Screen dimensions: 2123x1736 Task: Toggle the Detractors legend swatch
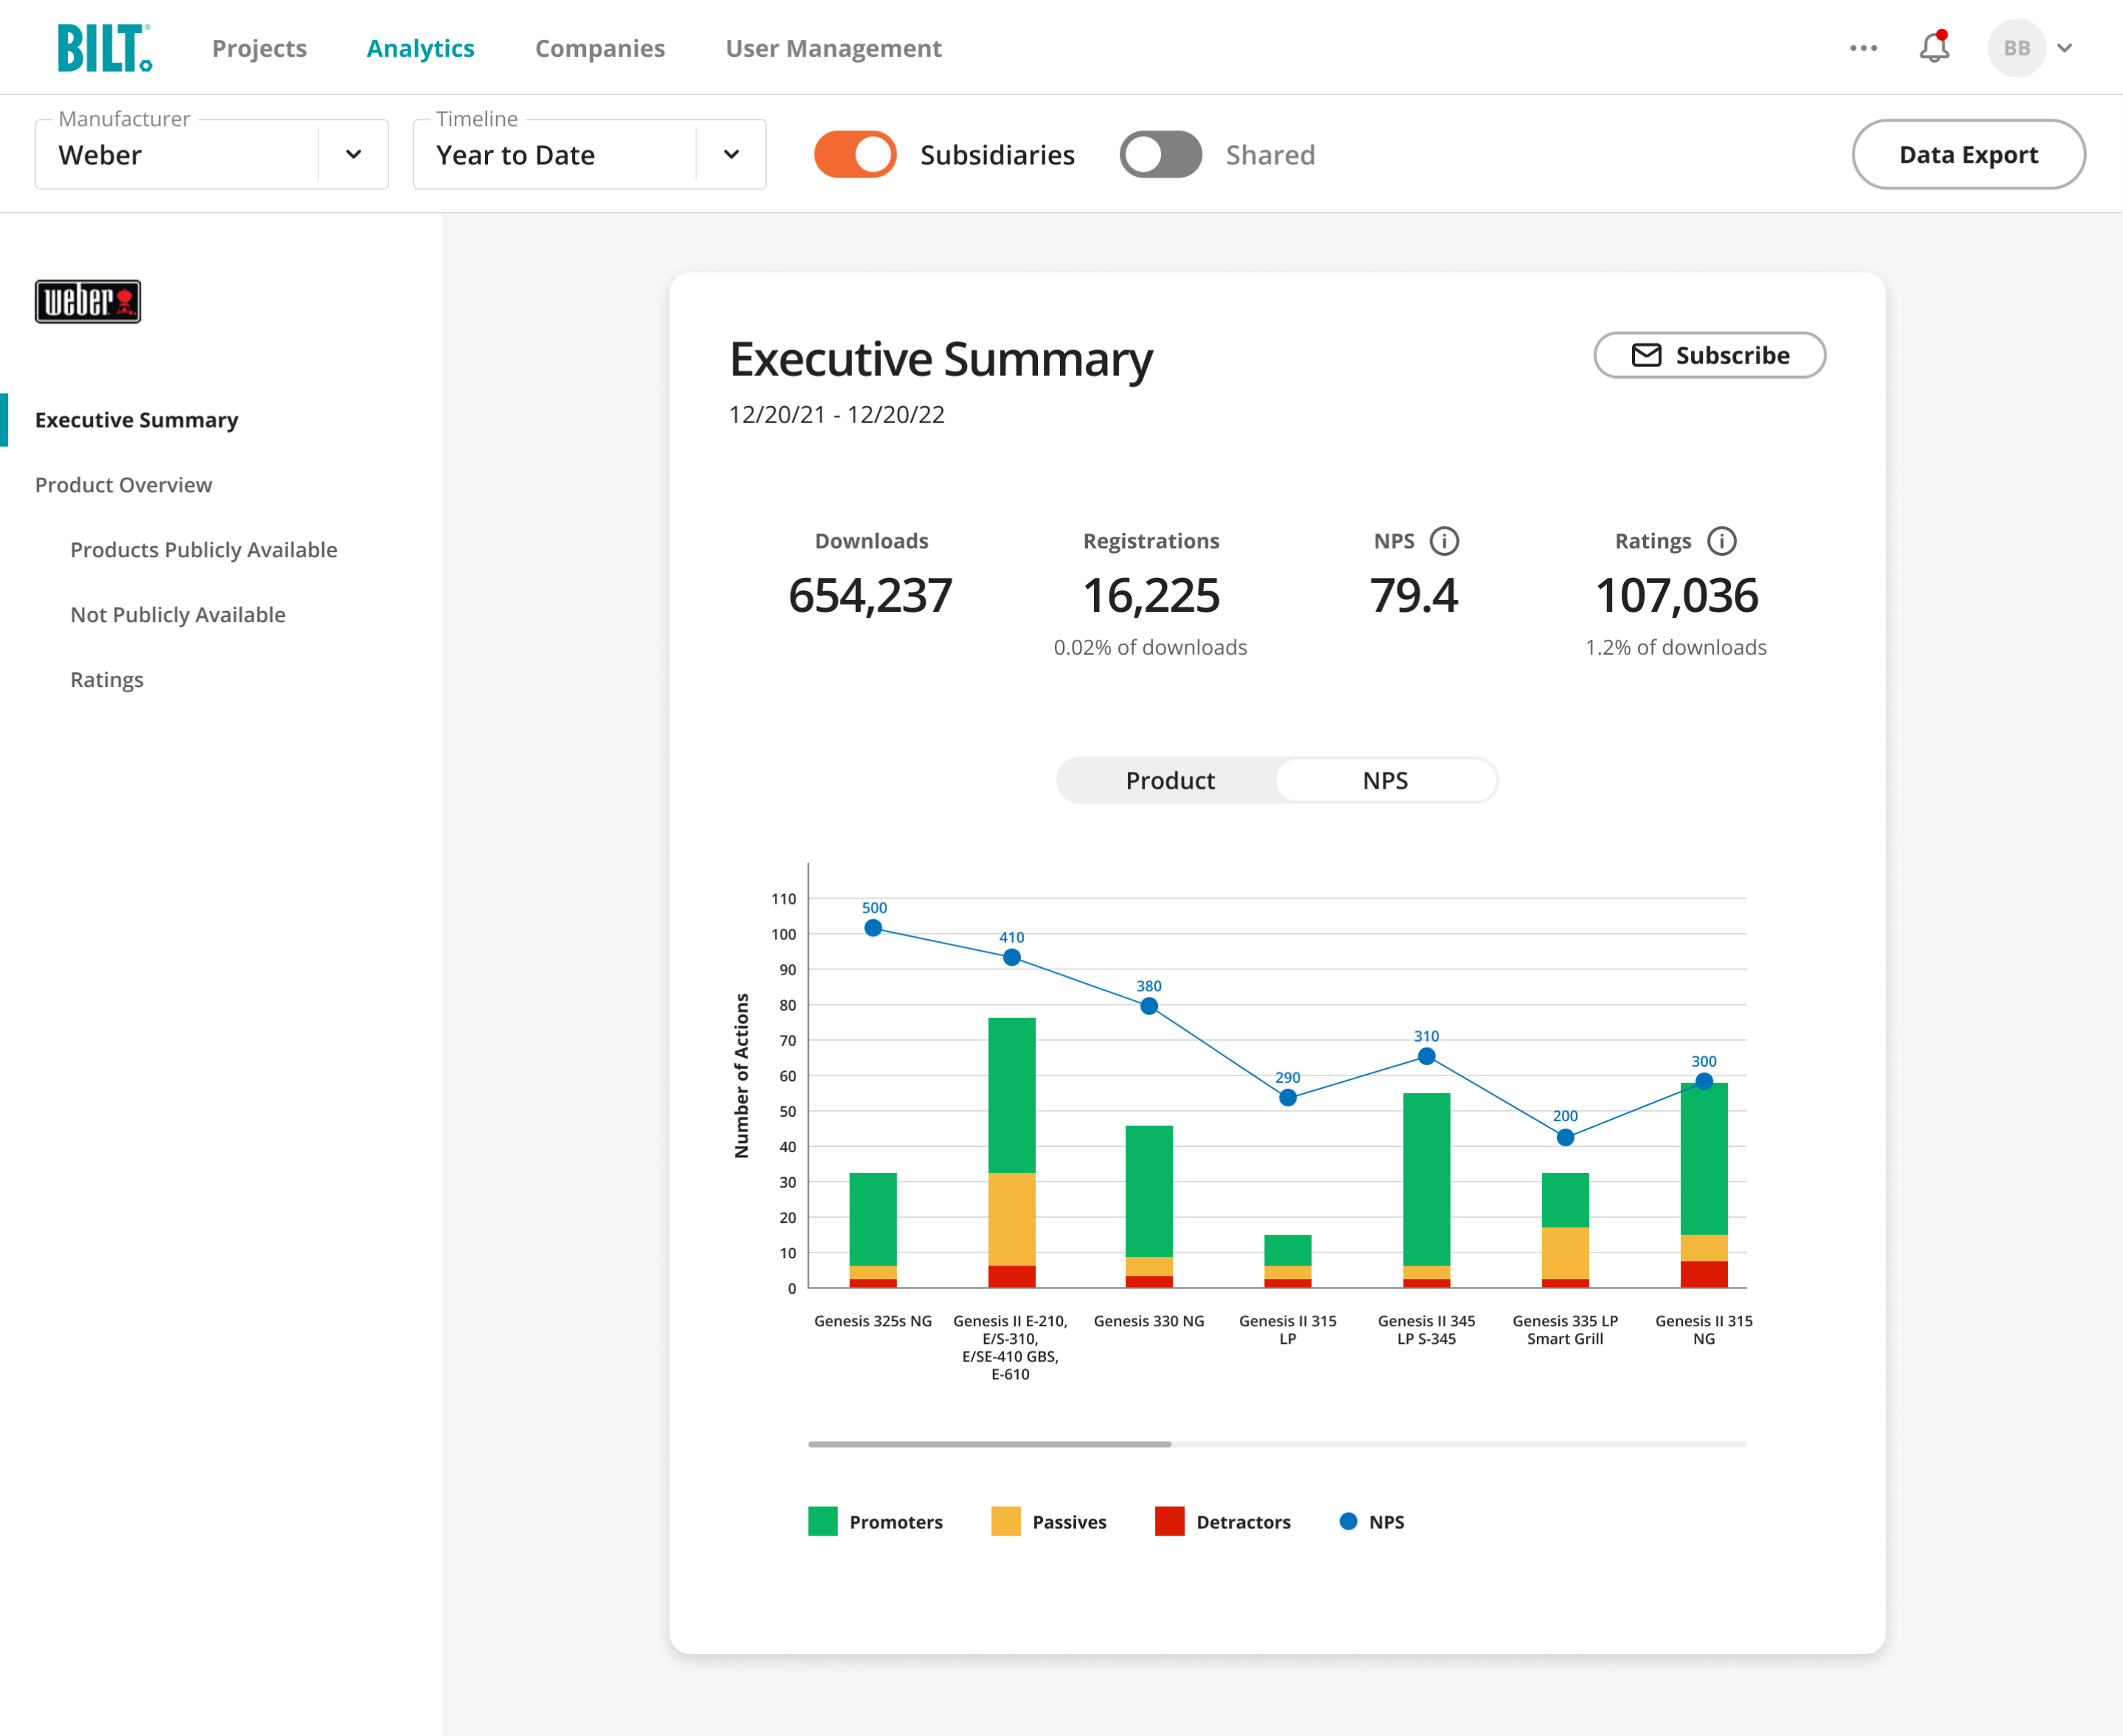click(x=1169, y=1521)
